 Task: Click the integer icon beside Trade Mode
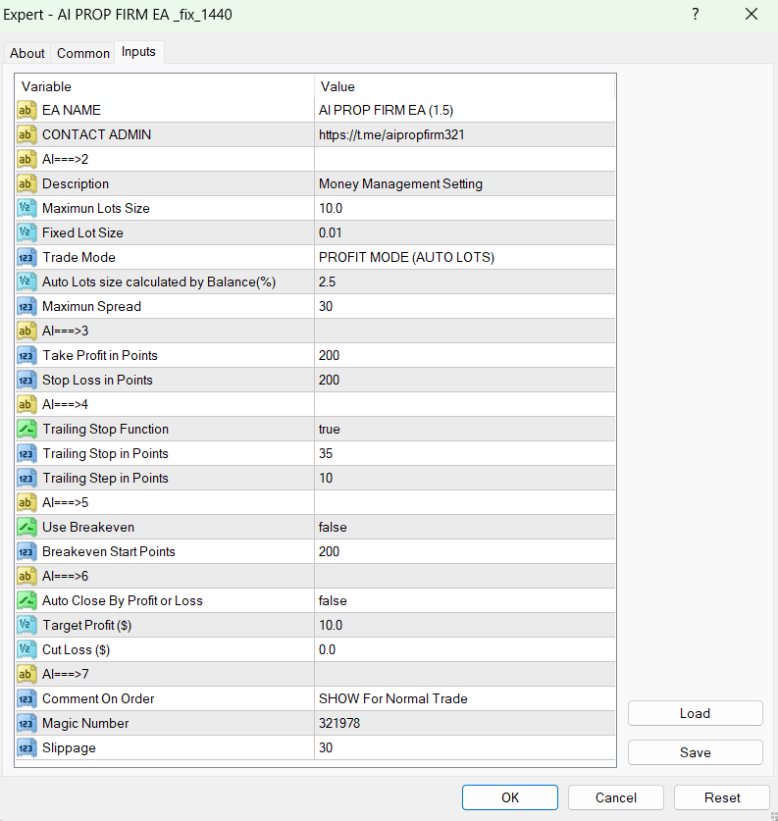[27, 257]
